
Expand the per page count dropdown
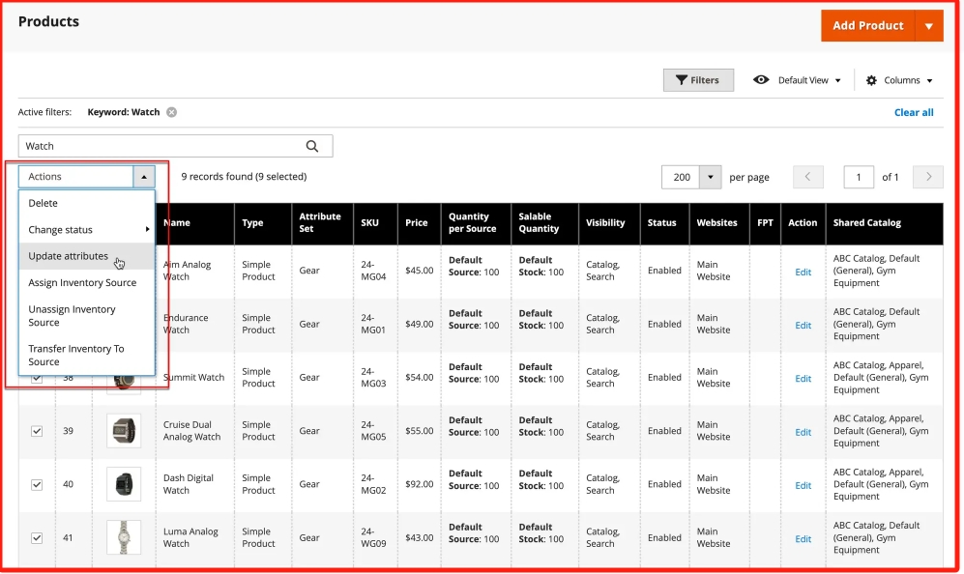point(711,177)
